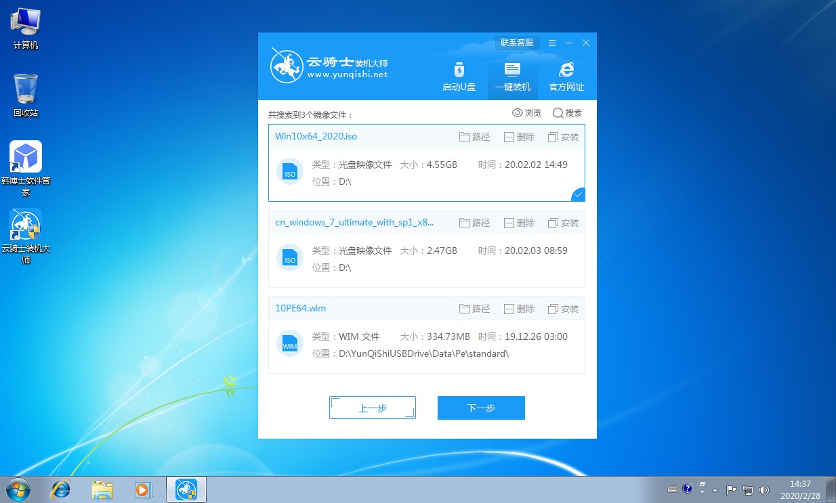Click the 联系客服 button
Image resolution: width=836 pixels, height=503 pixels.
517,43
